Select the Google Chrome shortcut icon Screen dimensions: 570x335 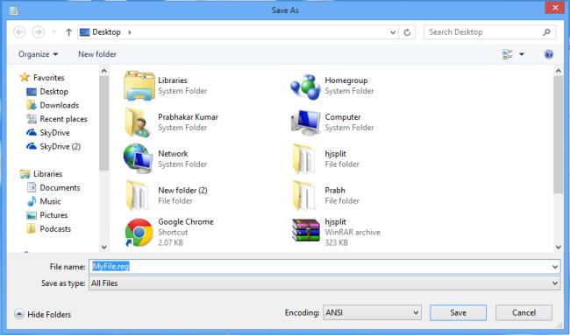(139, 233)
